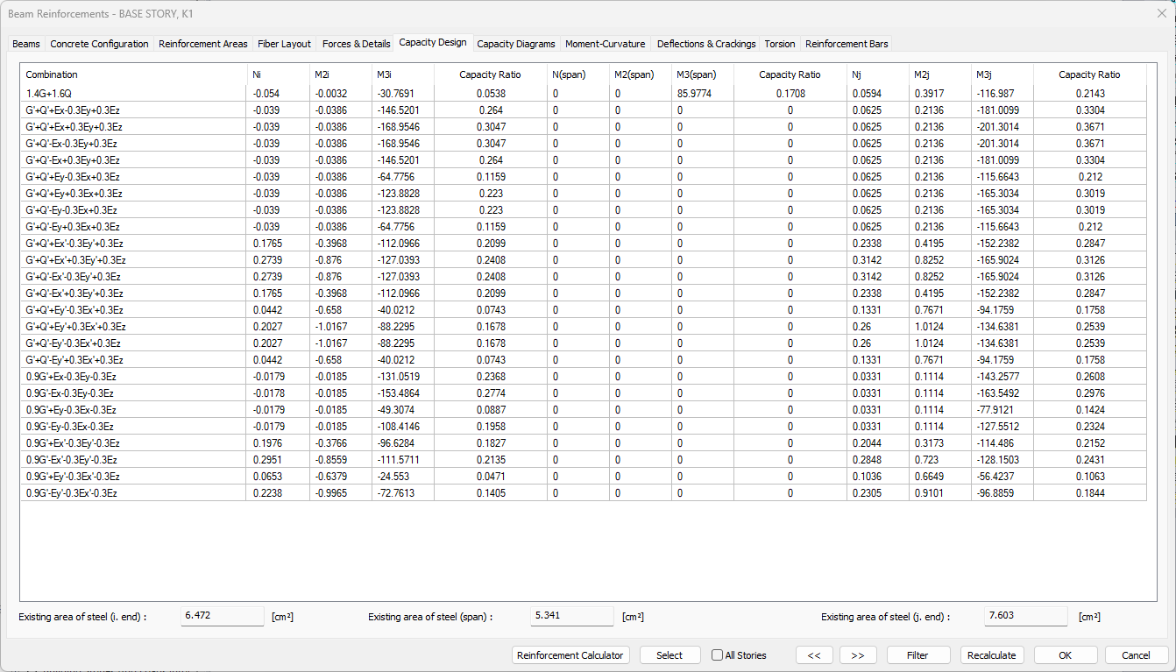Click the Combination column header
1176x672 pixels.
(52, 75)
